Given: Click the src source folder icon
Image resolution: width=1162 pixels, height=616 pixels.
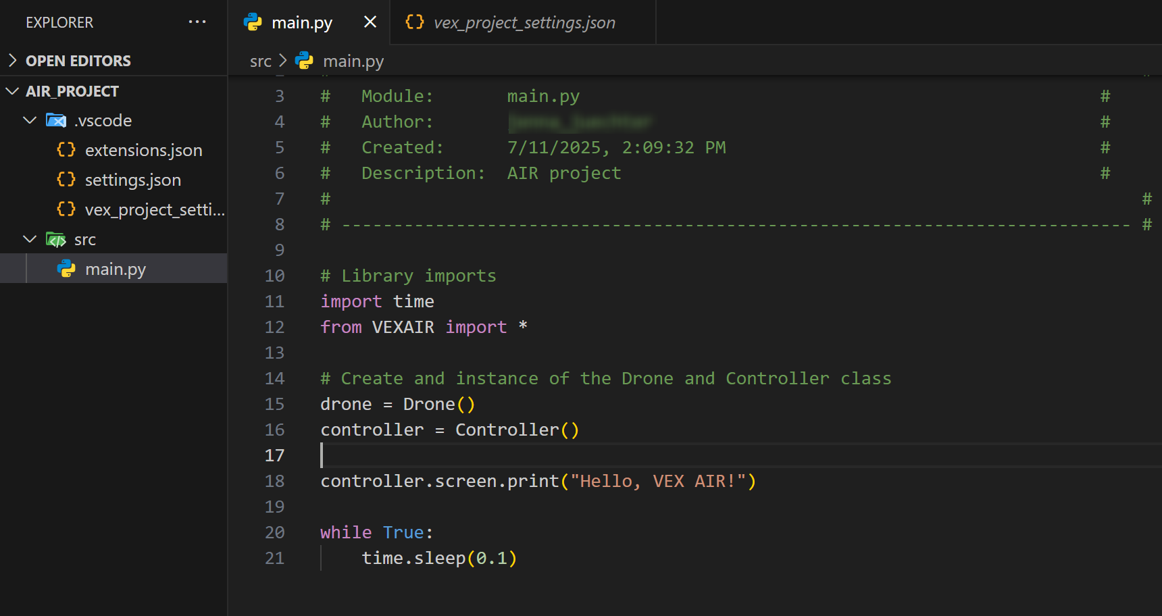Looking at the screenshot, I should coord(55,239).
